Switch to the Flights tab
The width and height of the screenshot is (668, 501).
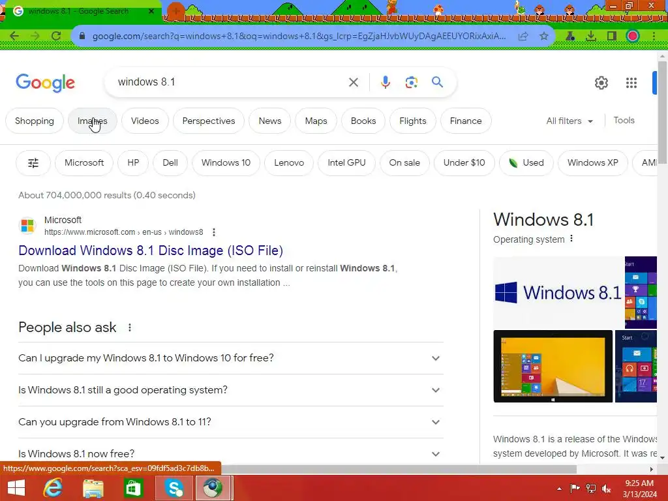[x=413, y=121]
